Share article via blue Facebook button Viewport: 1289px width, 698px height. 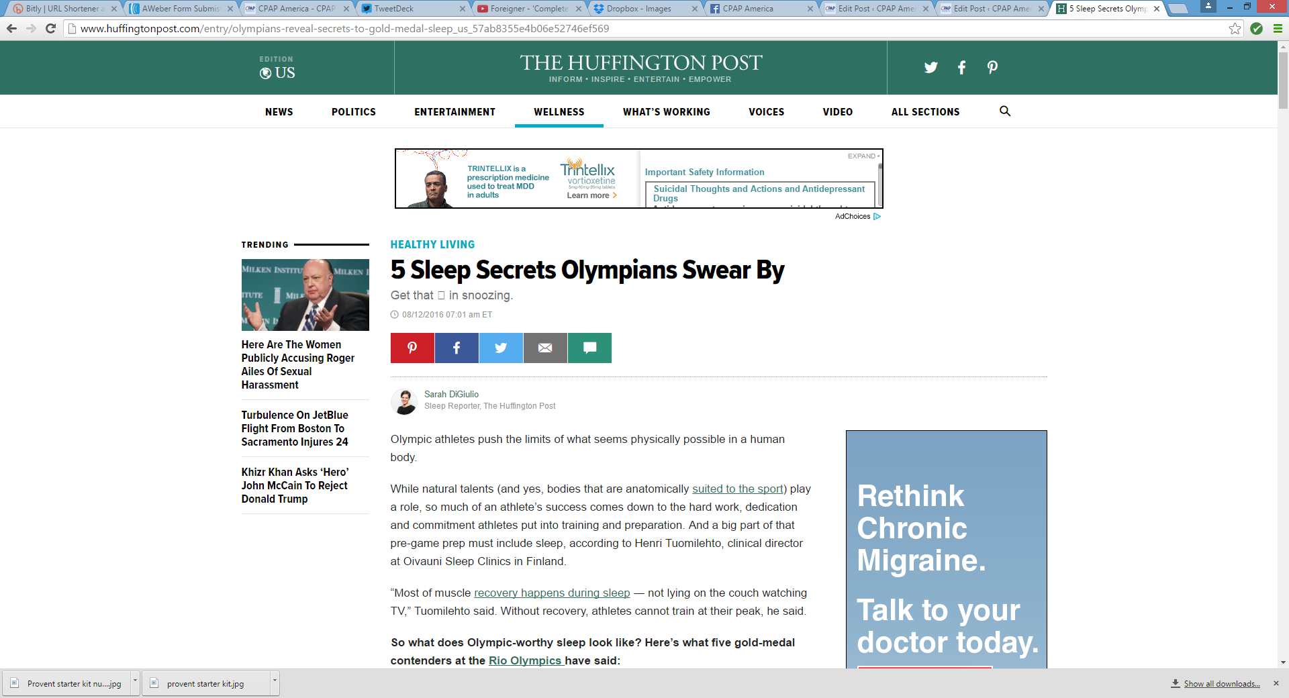[457, 348]
